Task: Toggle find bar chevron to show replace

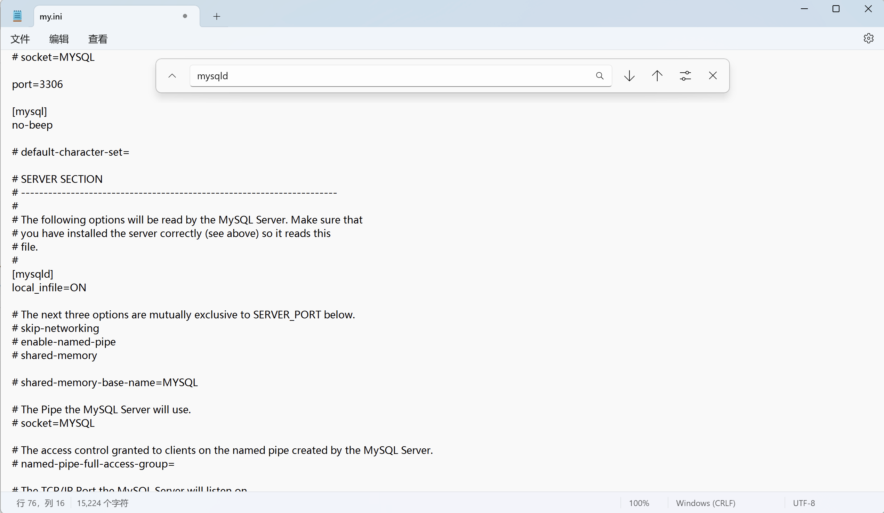Action: click(x=172, y=76)
